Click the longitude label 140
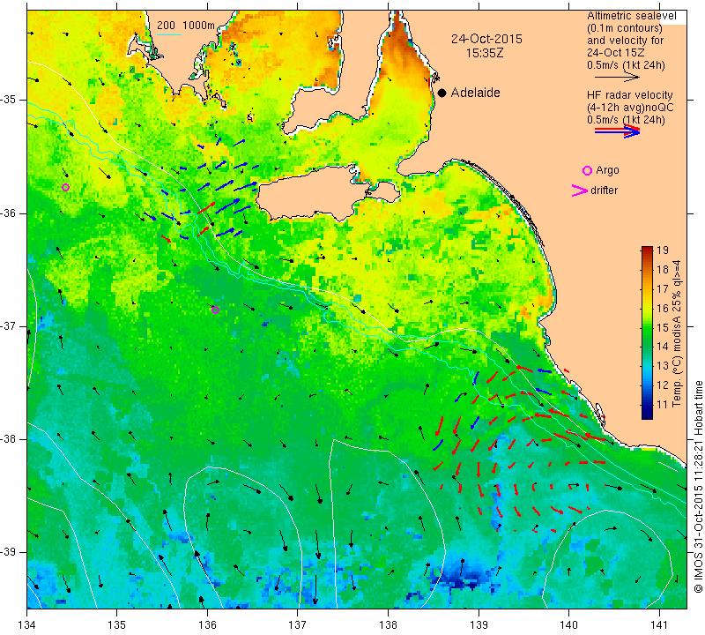 point(568,625)
